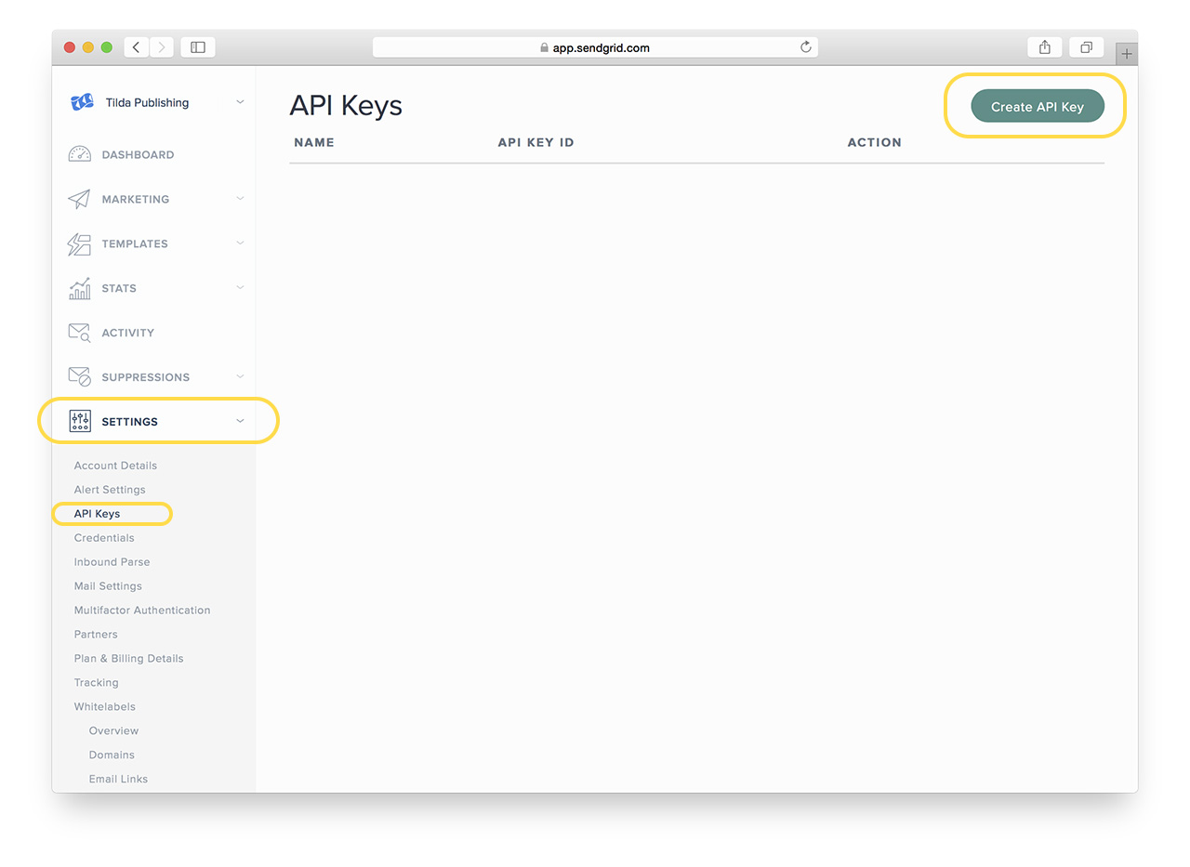Switch to Mail Settings
1190x867 pixels.
[x=107, y=585]
